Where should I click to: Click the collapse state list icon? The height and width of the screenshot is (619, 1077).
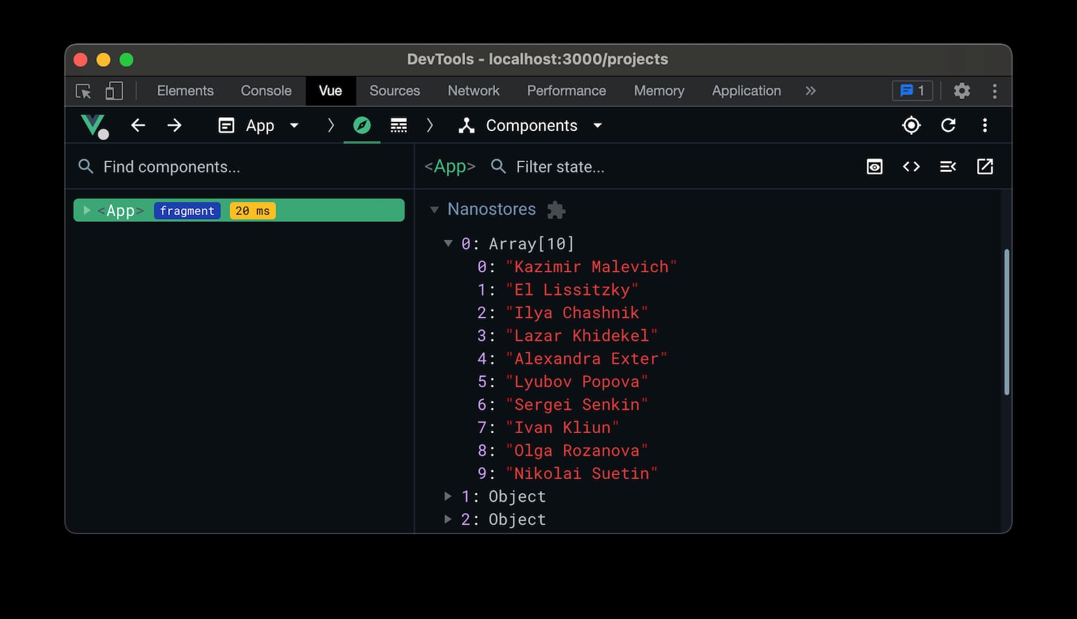click(x=948, y=167)
